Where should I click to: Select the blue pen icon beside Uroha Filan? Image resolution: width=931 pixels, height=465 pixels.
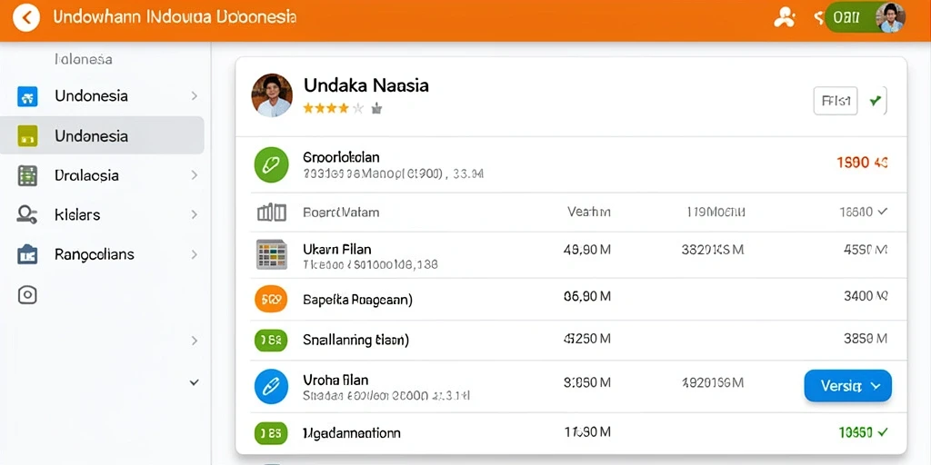[x=271, y=387]
